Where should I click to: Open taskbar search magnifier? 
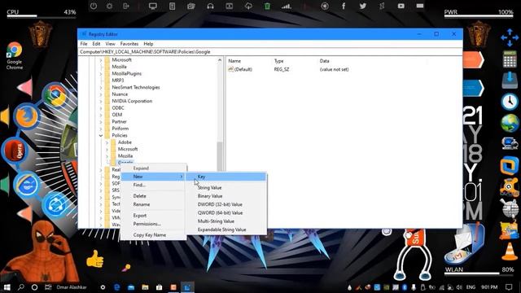point(21,287)
